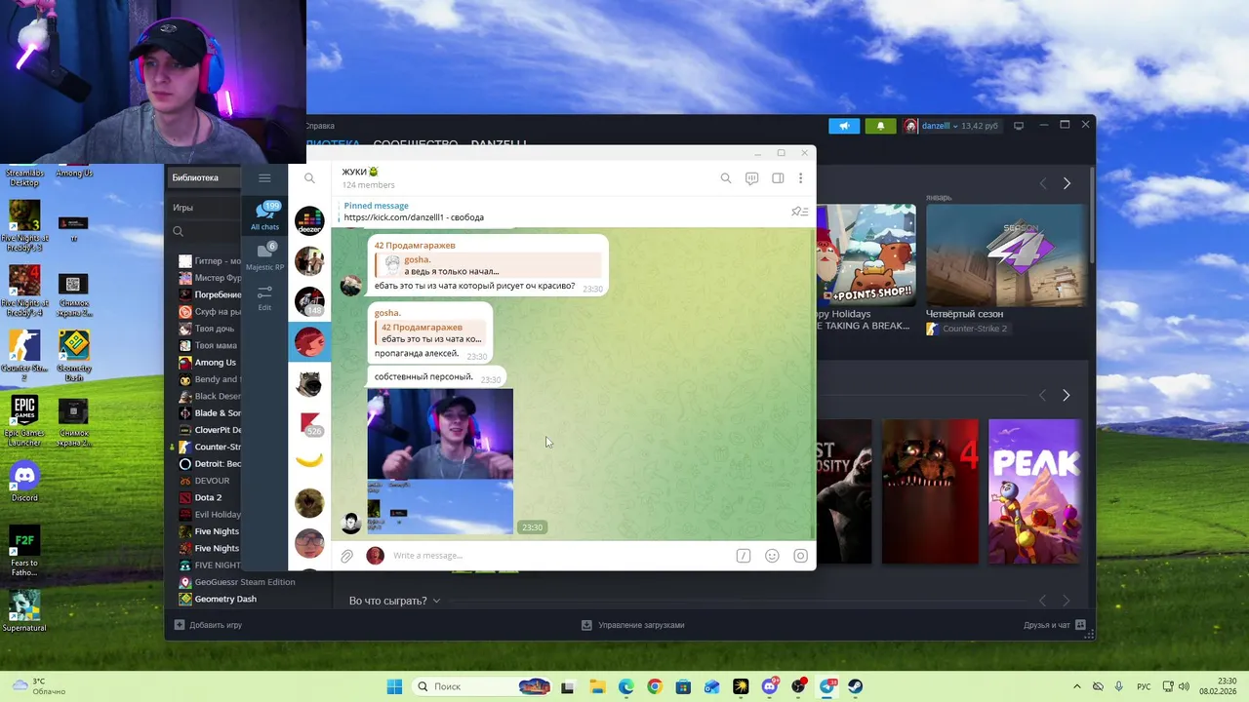Expand Во что сыграть? section
Screen dimensions: 1249x702
(394, 601)
